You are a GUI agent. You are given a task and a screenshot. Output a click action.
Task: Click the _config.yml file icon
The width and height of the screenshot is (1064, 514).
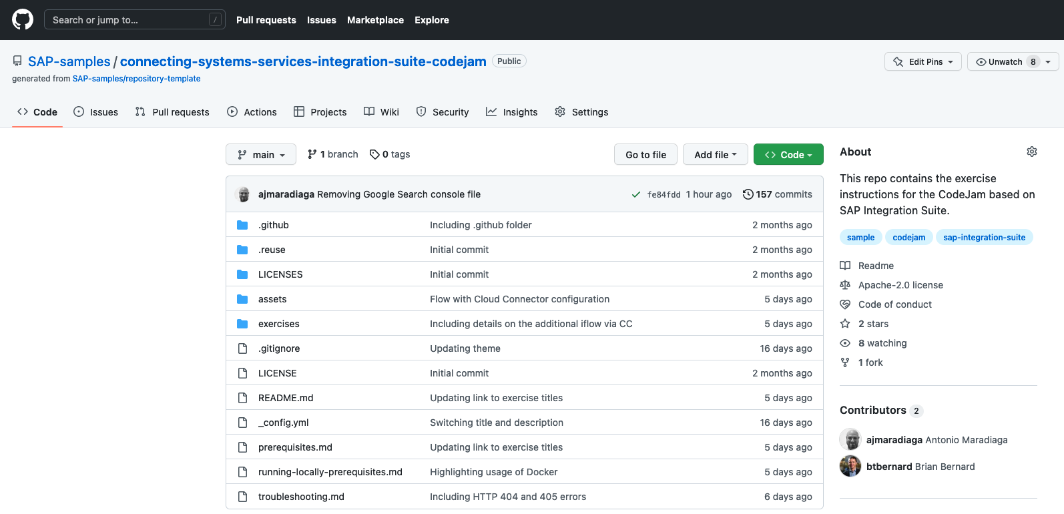click(242, 423)
